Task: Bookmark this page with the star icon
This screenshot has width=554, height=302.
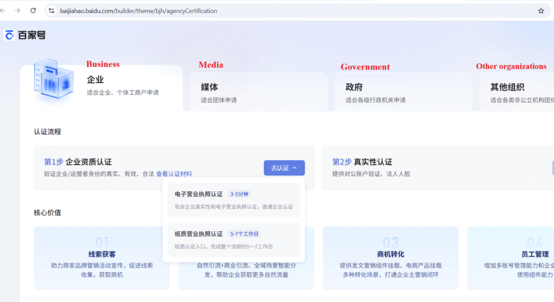Action: [x=541, y=11]
